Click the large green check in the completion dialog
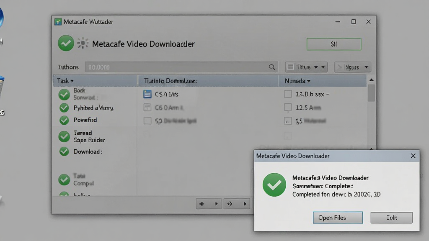 coord(274,185)
